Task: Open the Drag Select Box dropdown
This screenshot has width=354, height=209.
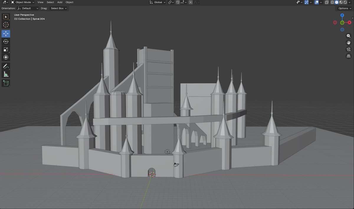Action: (x=59, y=8)
